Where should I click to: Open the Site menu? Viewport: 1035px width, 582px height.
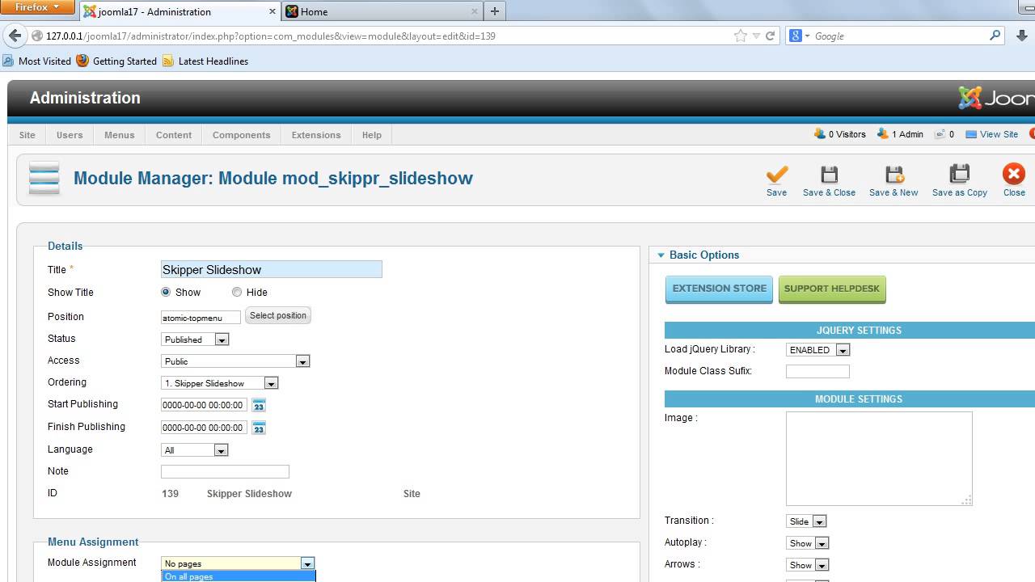click(x=27, y=135)
